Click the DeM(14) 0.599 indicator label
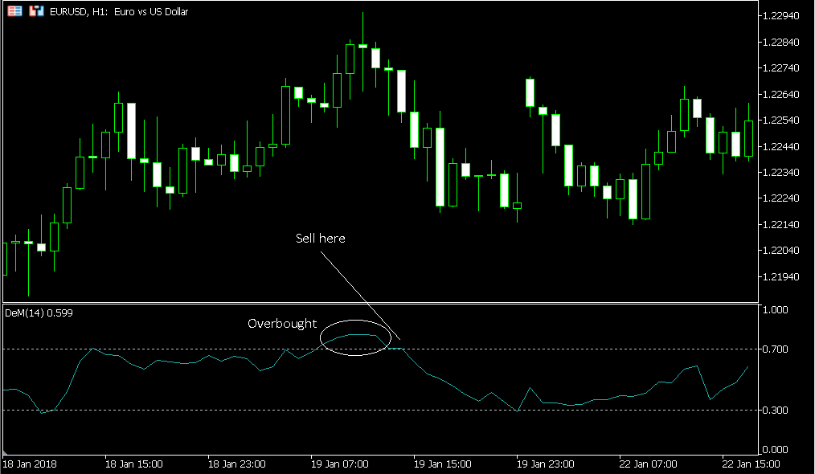This screenshot has height=474, width=815. [x=39, y=313]
